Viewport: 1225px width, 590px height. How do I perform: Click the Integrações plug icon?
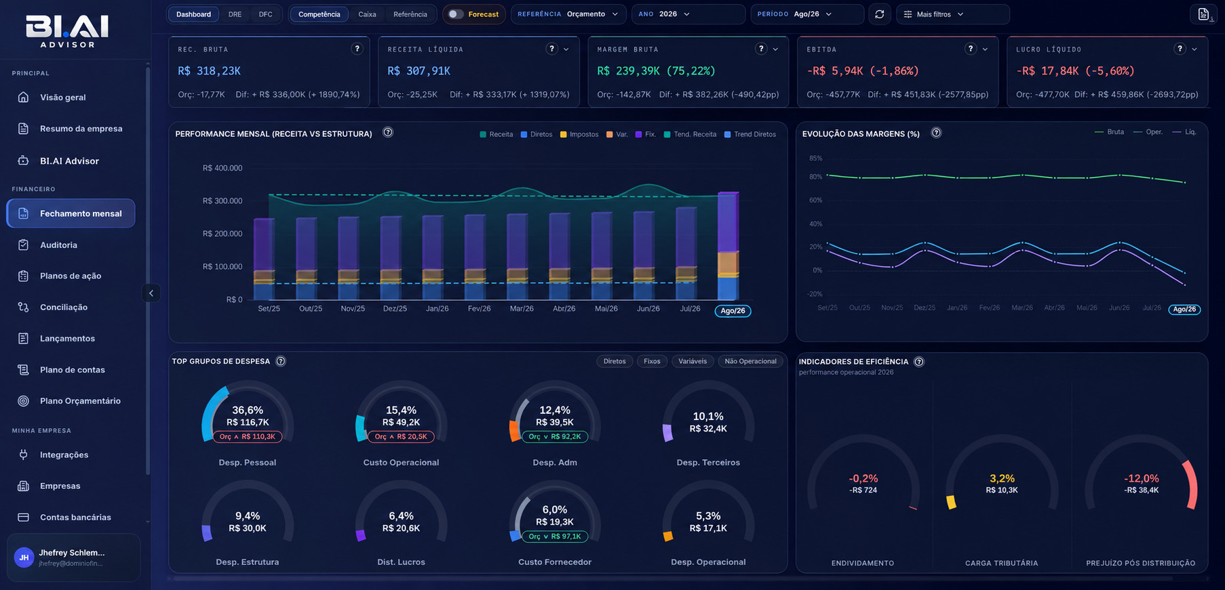[23, 455]
